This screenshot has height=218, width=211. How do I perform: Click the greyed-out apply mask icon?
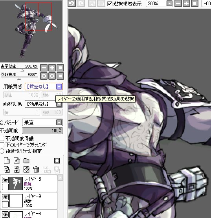[x=47, y=170]
